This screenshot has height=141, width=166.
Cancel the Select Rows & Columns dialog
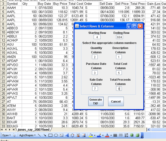116,101
